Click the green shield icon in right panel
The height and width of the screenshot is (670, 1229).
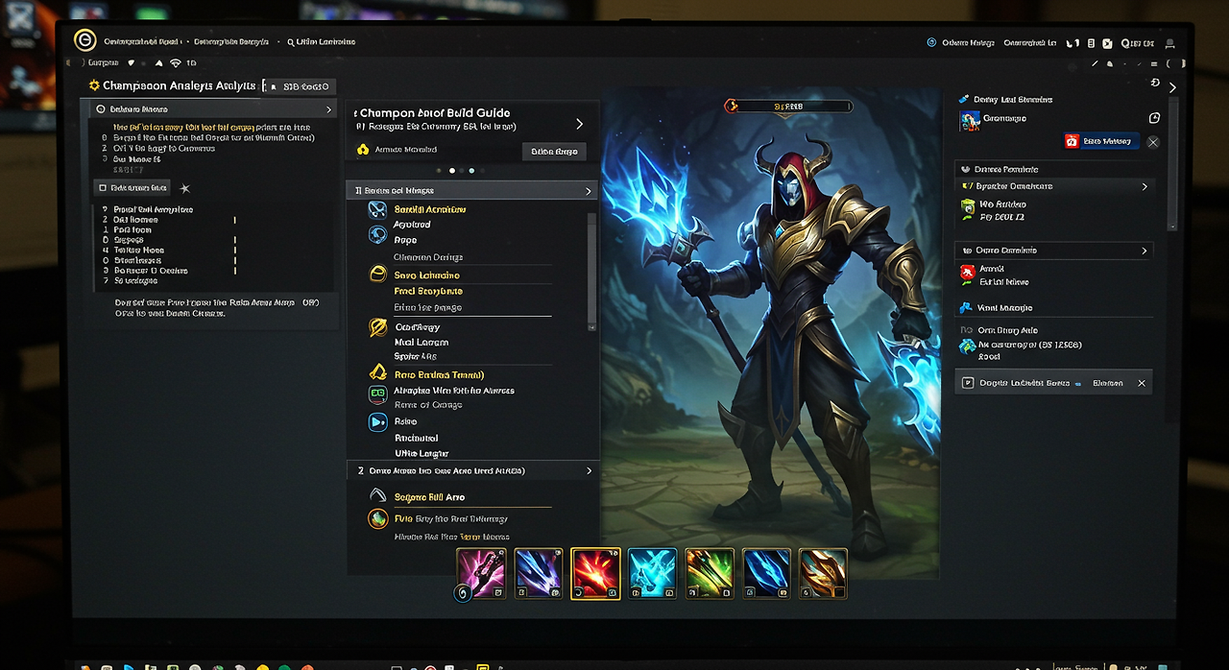968,206
